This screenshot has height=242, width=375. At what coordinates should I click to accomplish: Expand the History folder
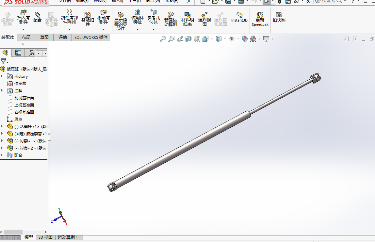2,76
